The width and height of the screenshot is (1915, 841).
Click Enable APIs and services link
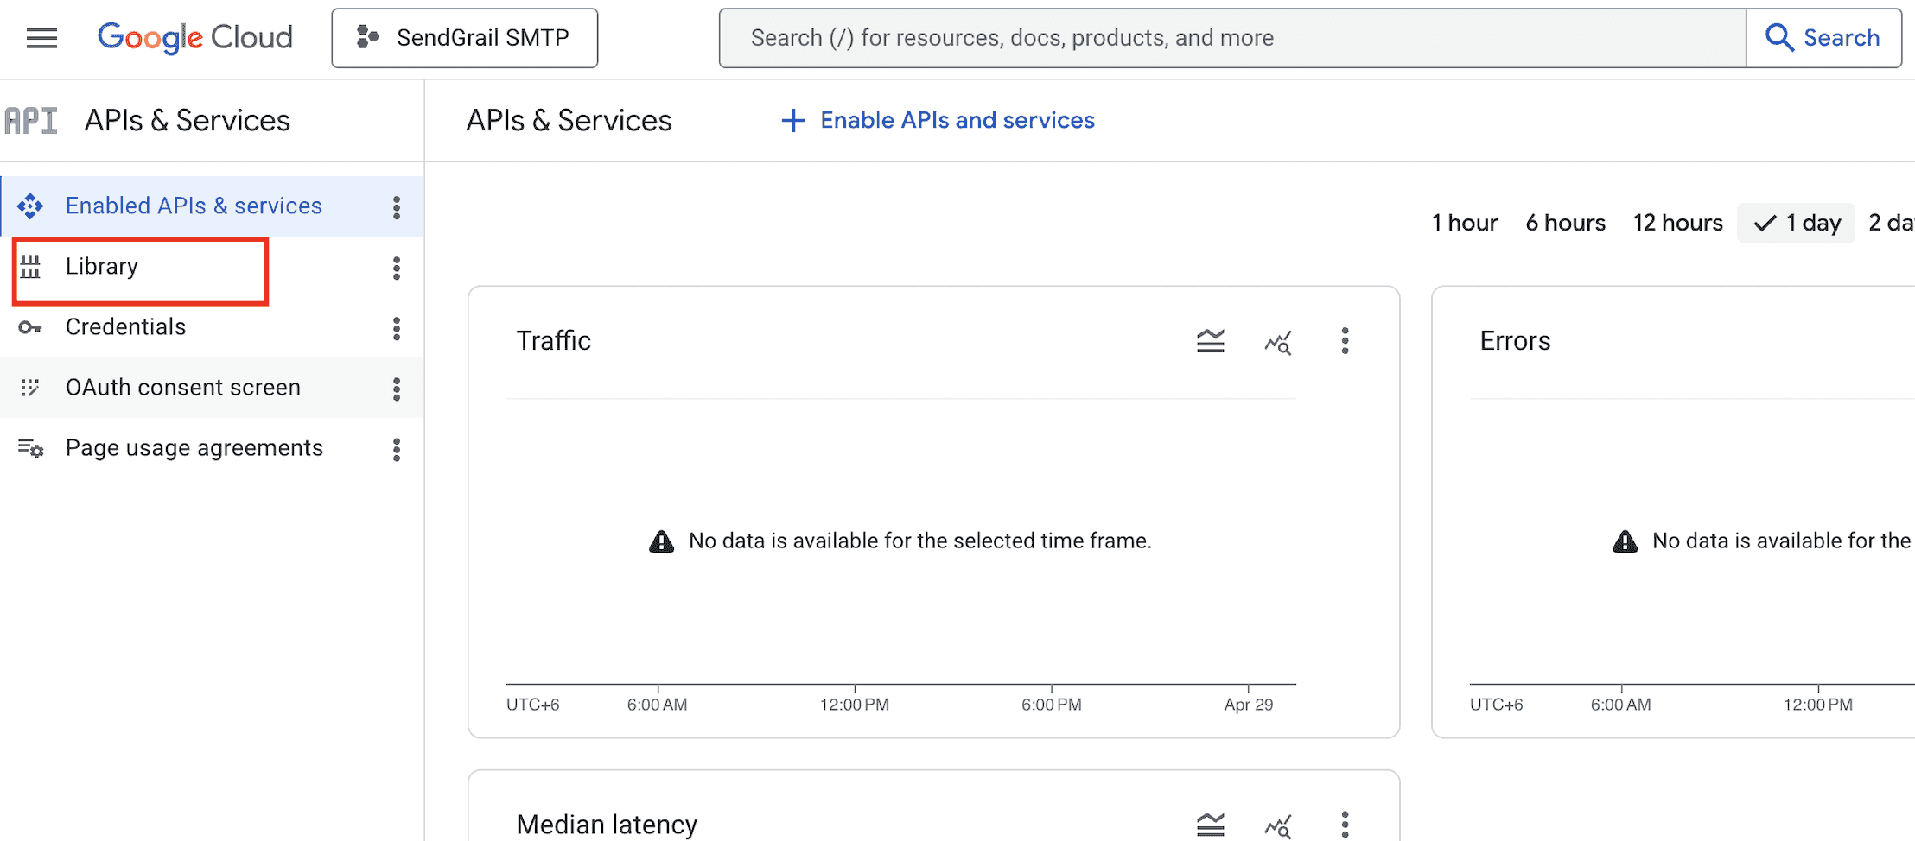[x=938, y=120]
